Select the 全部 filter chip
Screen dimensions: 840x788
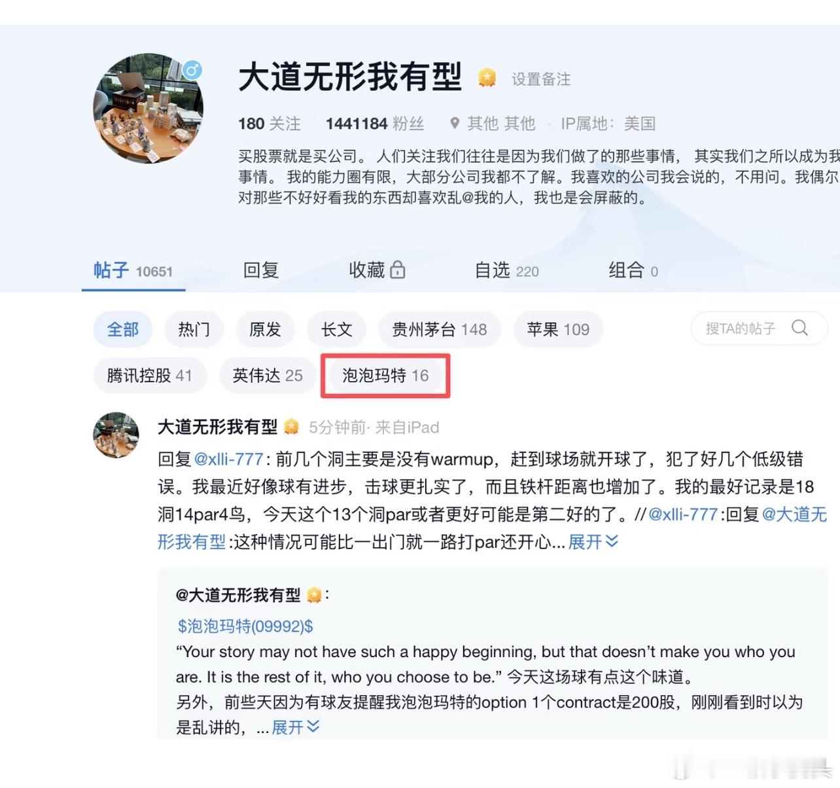point(123,329)
